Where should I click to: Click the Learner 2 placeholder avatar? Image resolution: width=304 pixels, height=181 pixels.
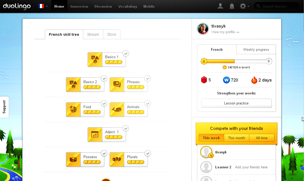[206, 167]
